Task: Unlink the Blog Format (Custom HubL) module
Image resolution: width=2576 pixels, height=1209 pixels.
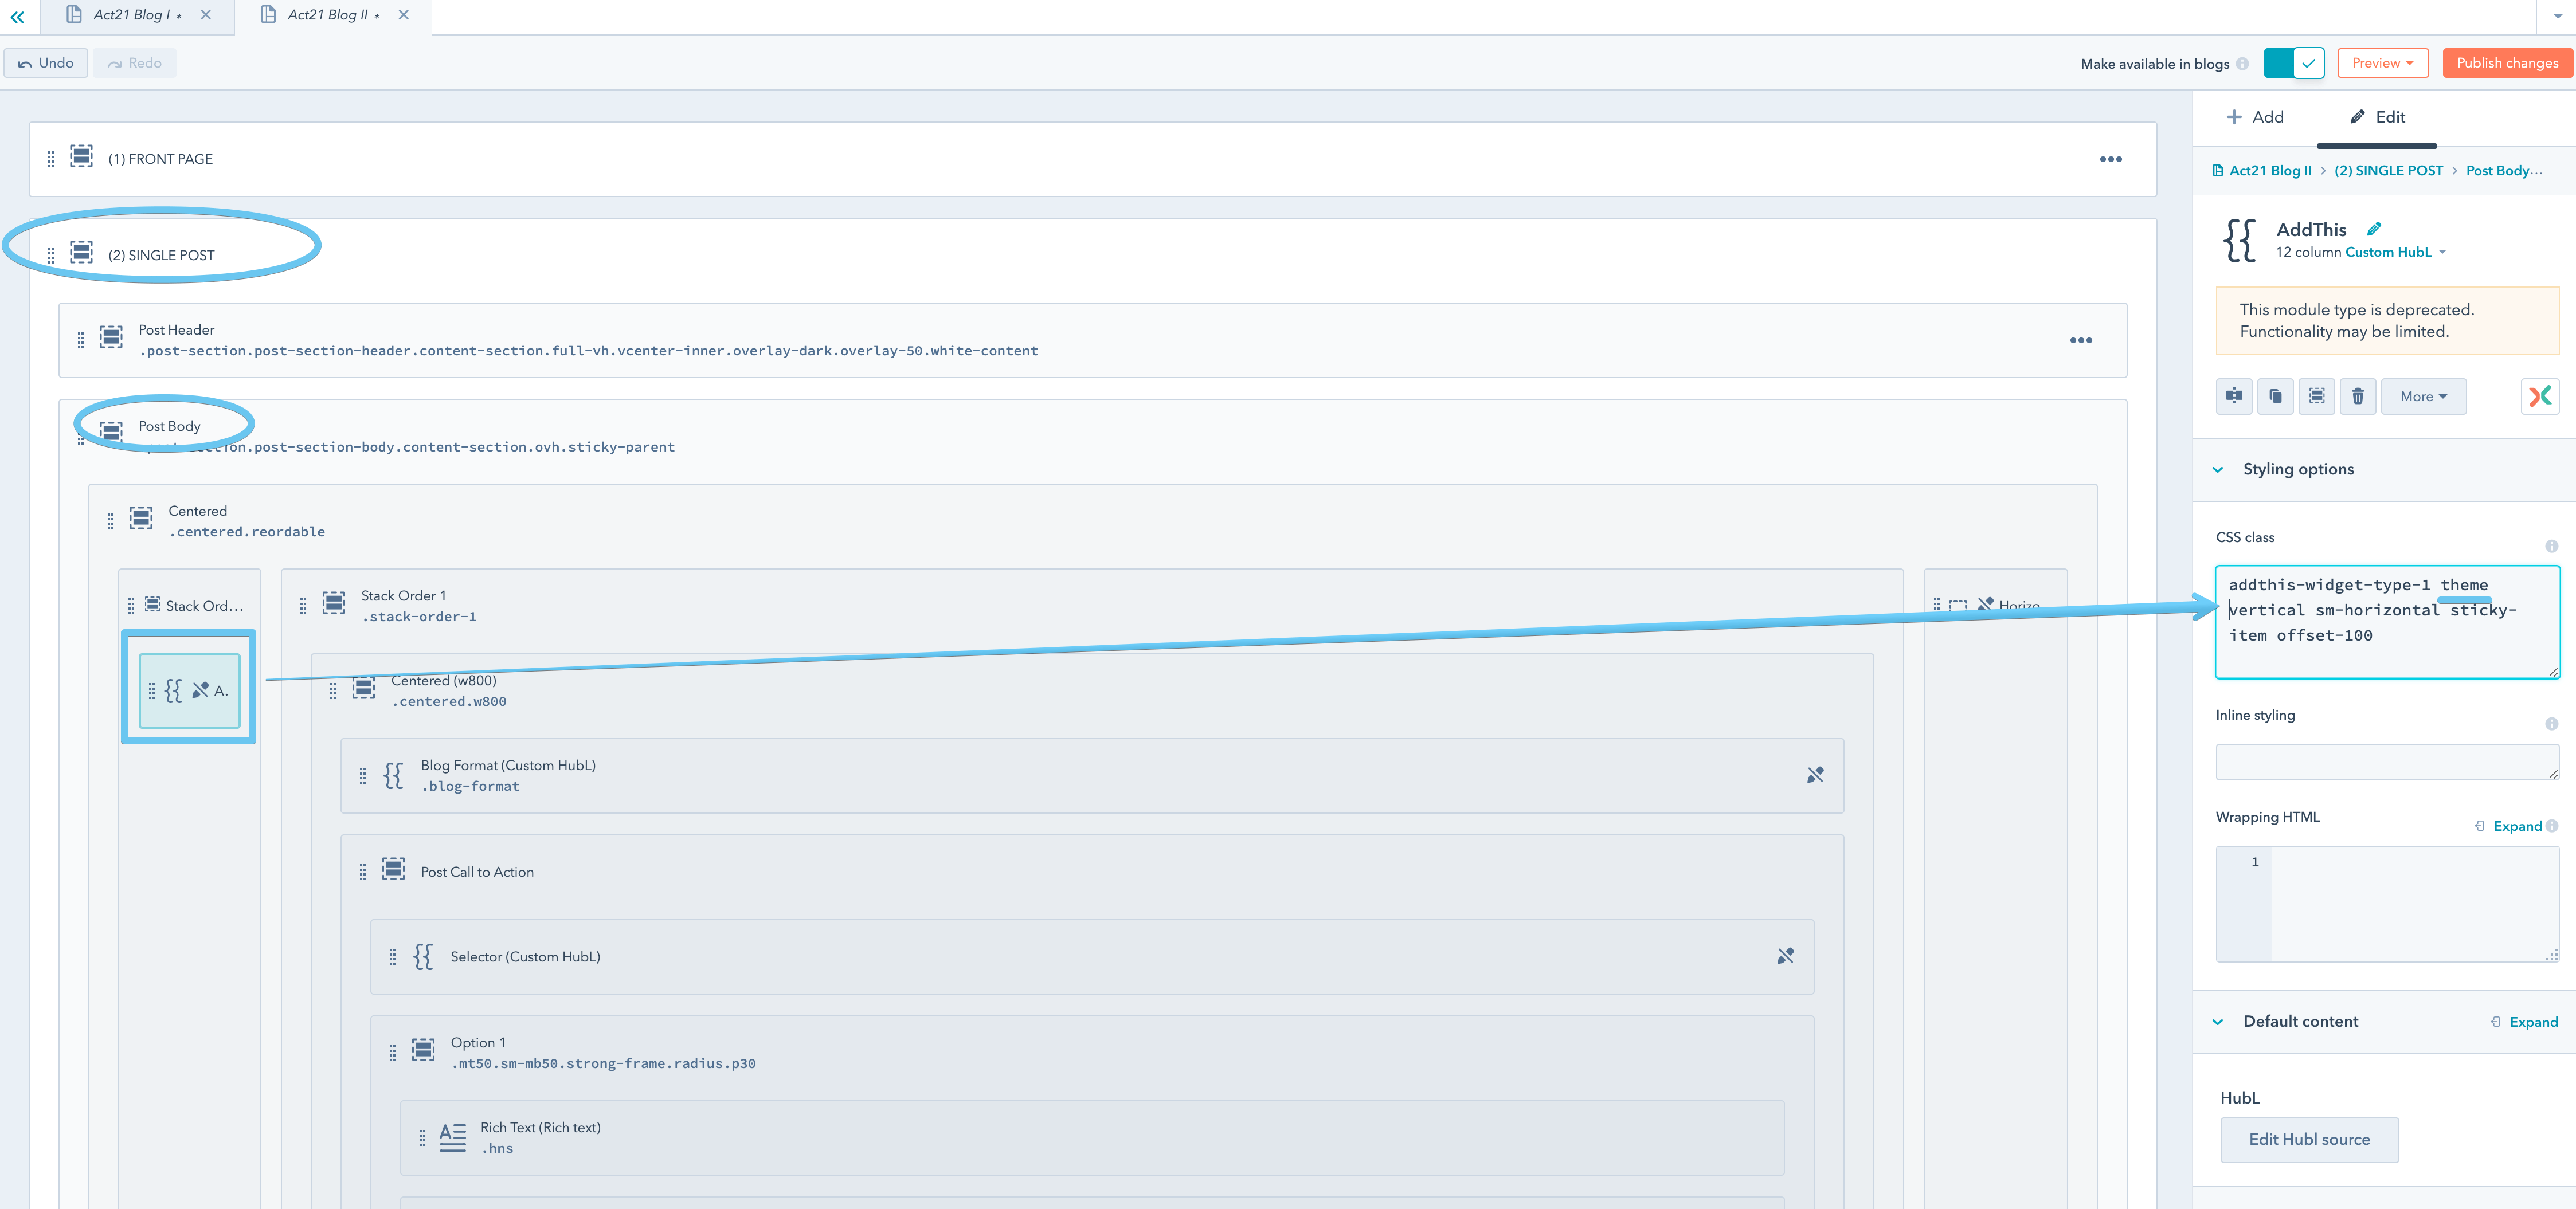Action: [x=1815, y=774]
